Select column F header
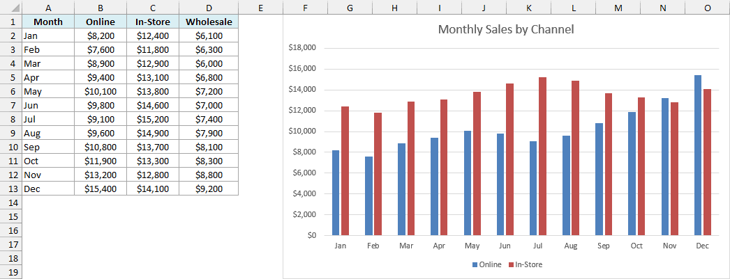 click(x=306, y=8)
